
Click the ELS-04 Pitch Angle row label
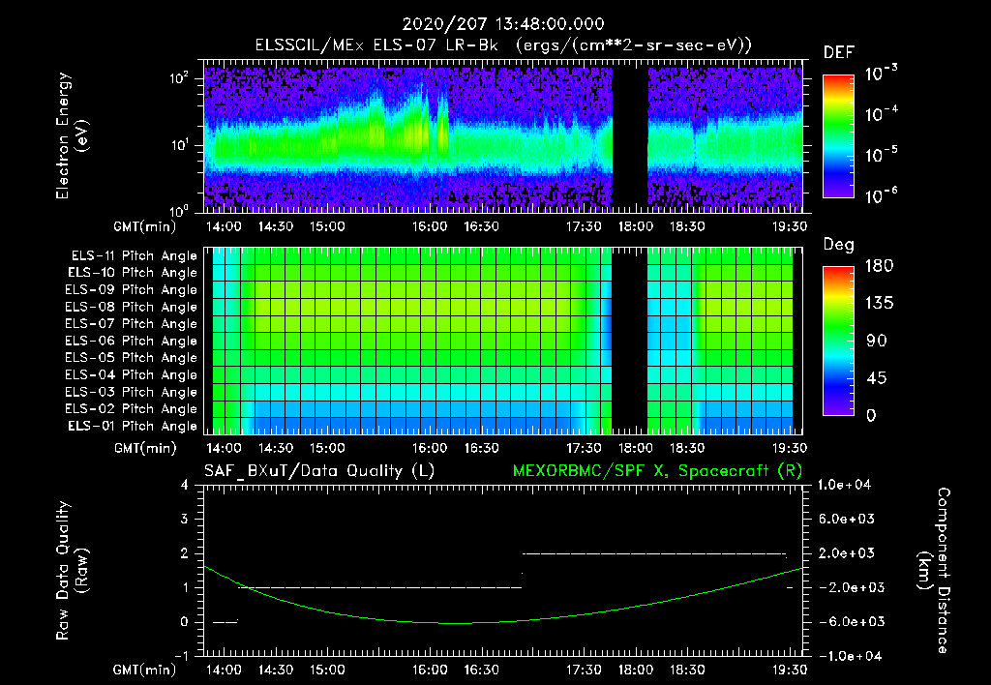132,374
